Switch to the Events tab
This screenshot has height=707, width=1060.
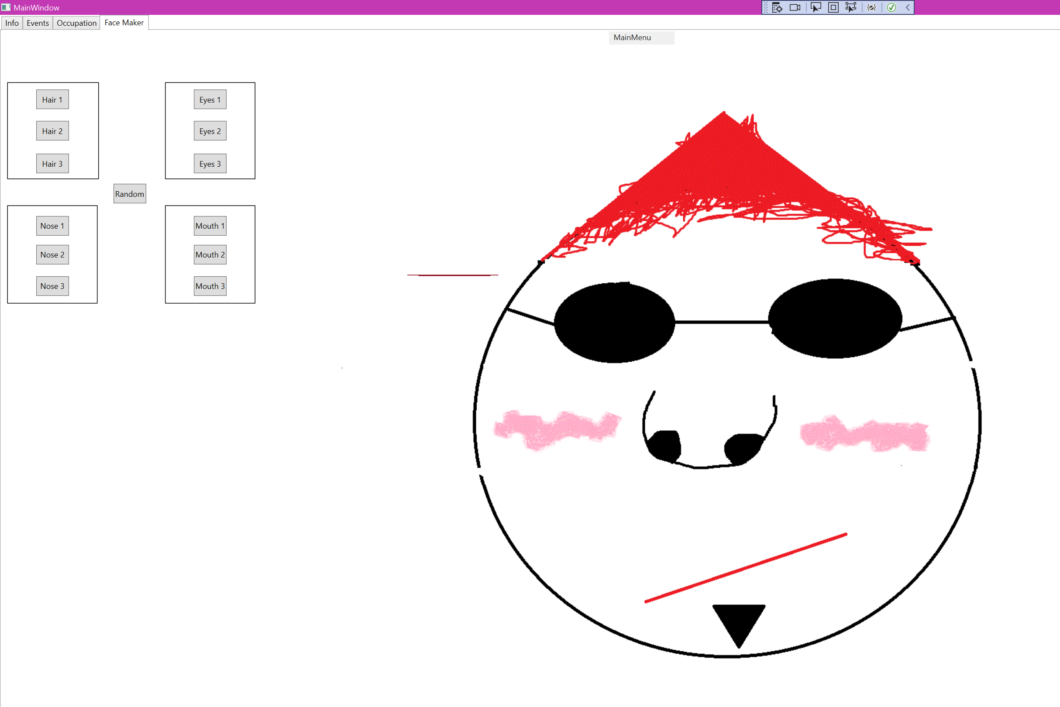click(38, 23)
